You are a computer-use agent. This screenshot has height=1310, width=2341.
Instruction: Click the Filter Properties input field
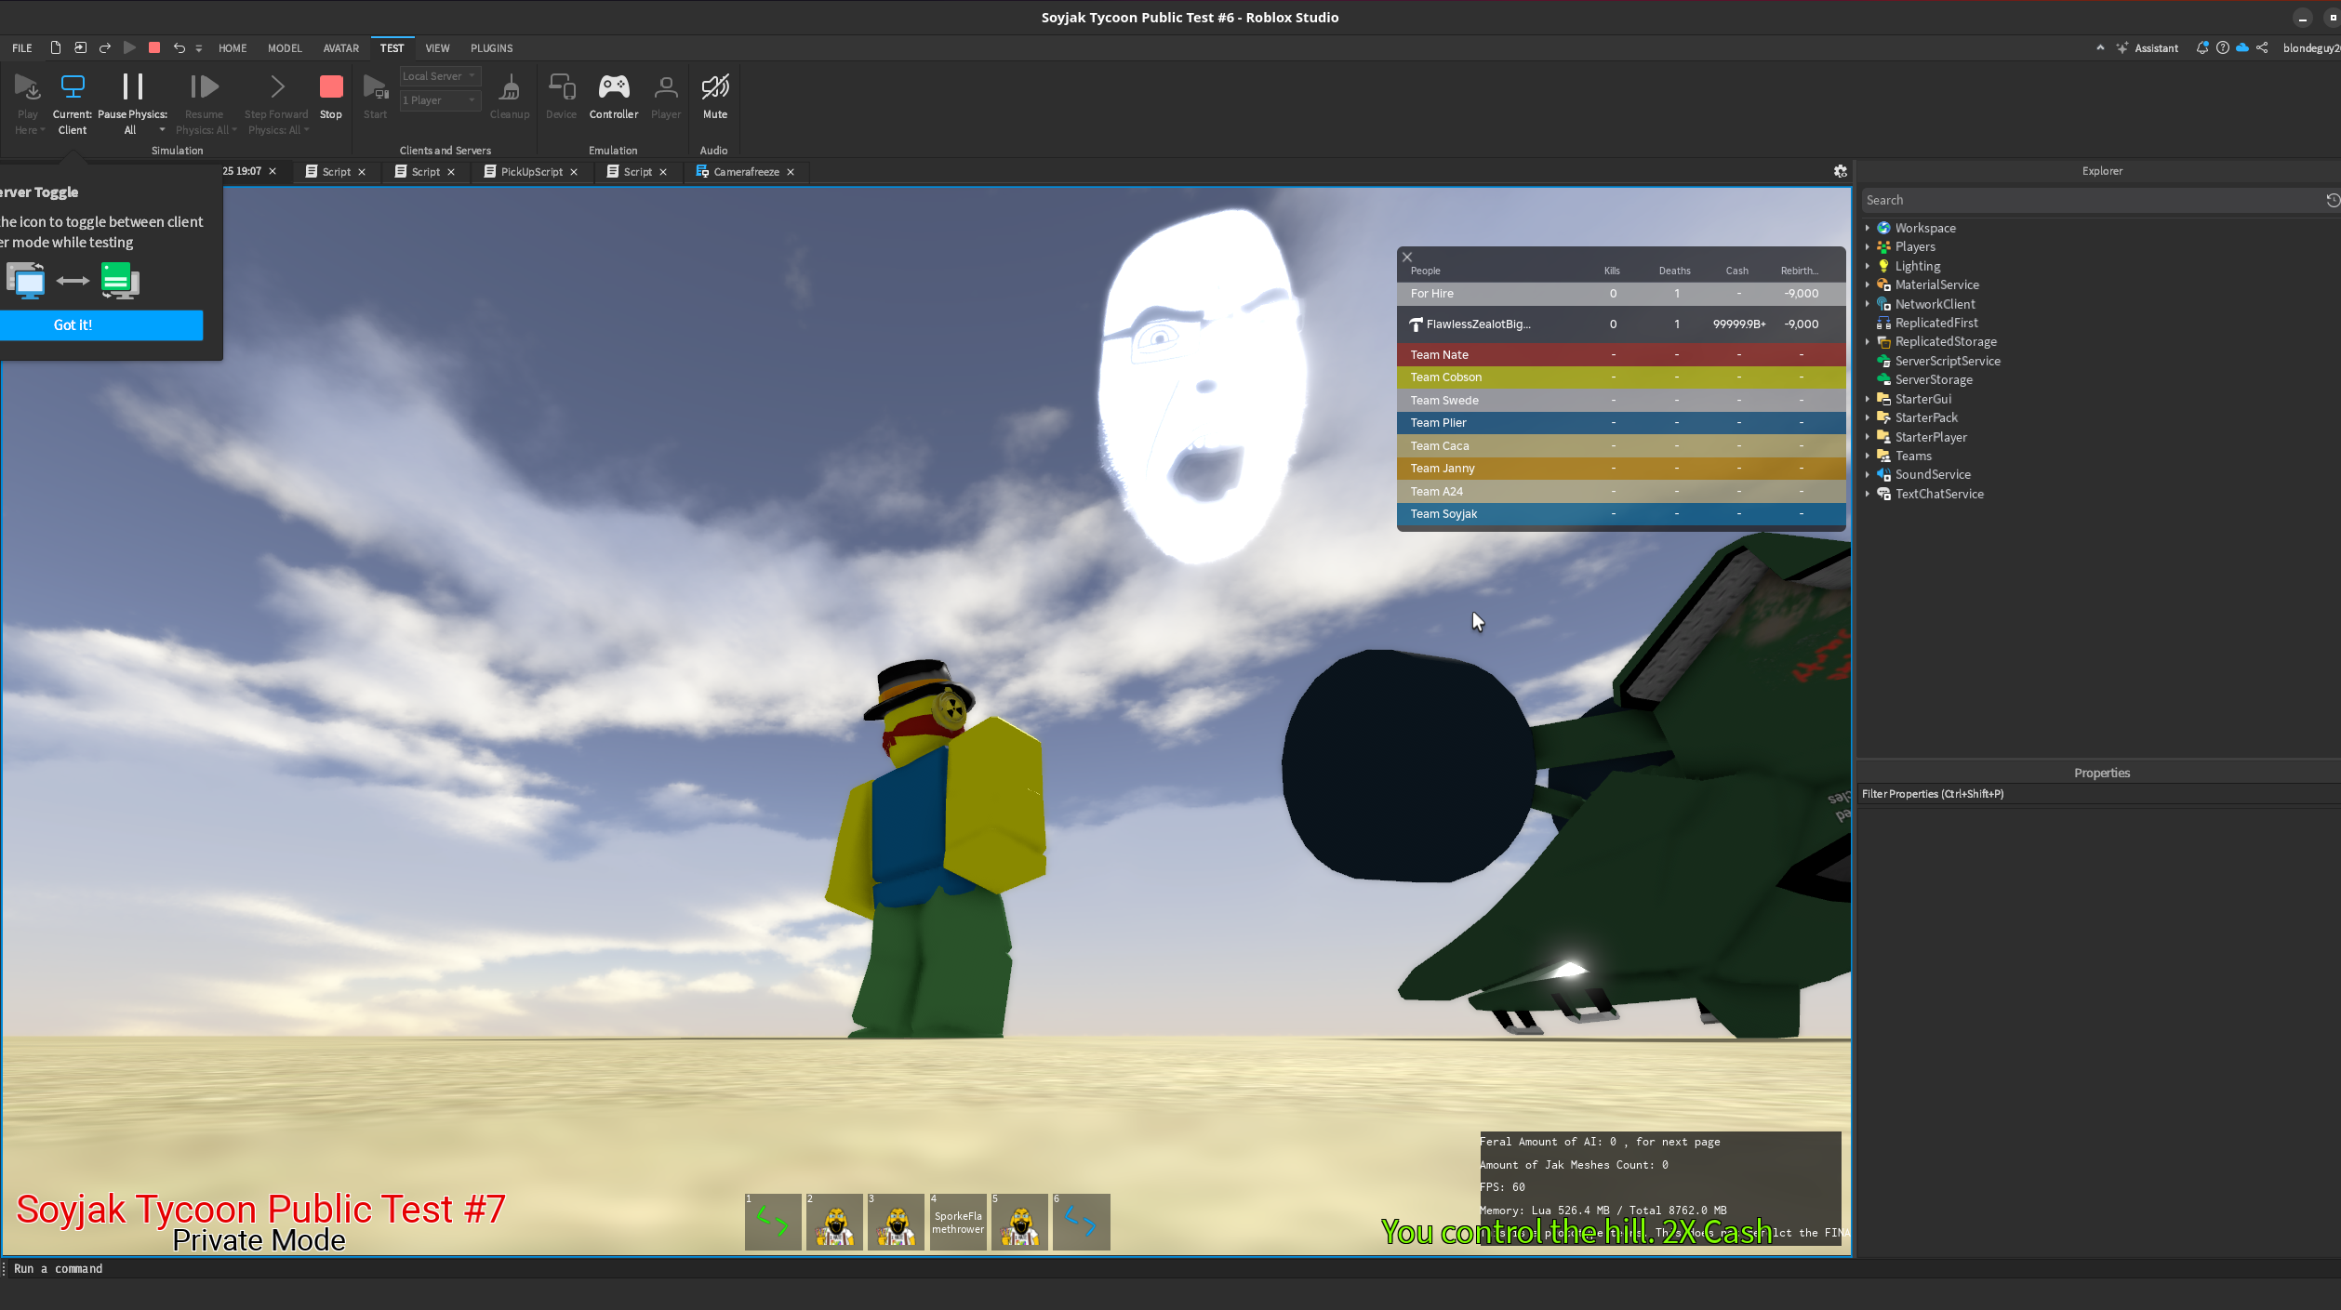pos(2098,794)
